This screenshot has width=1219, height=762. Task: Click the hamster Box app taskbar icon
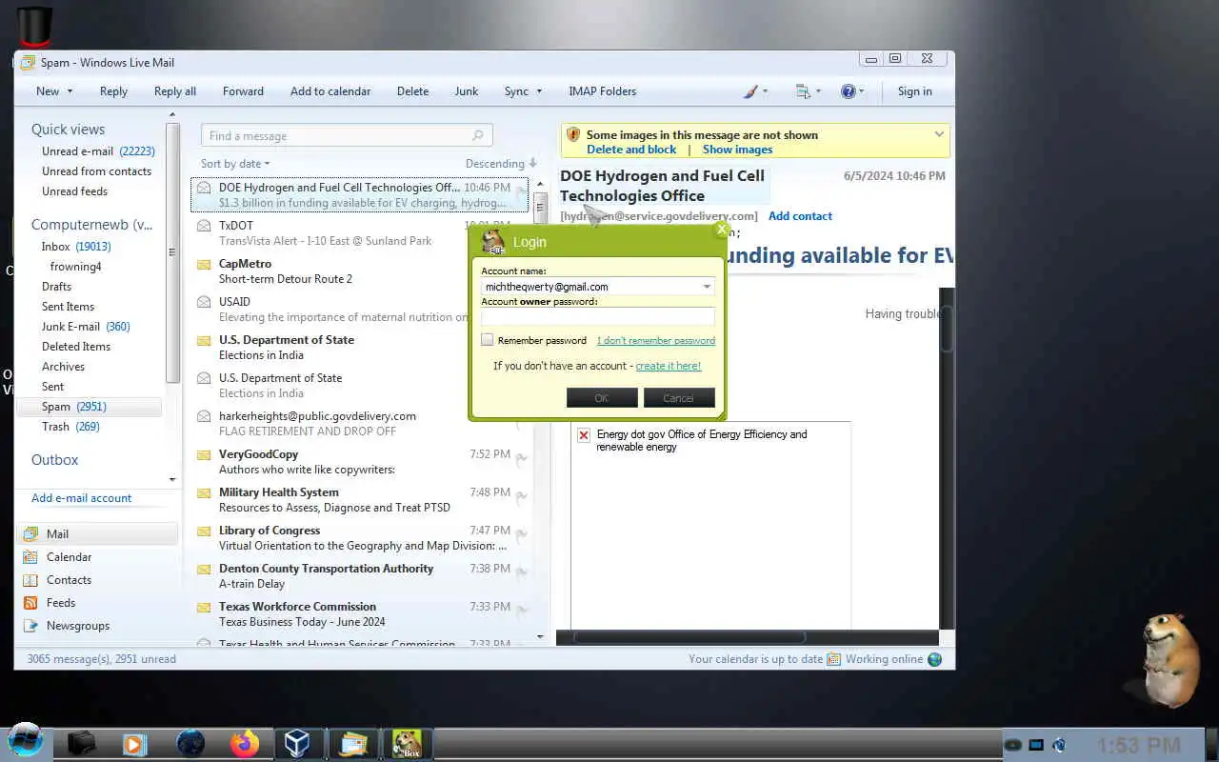407,743
